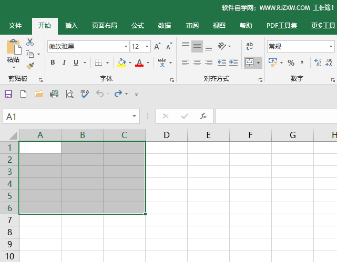
Task: Redo the last action
Action: (x=118, y=93)
